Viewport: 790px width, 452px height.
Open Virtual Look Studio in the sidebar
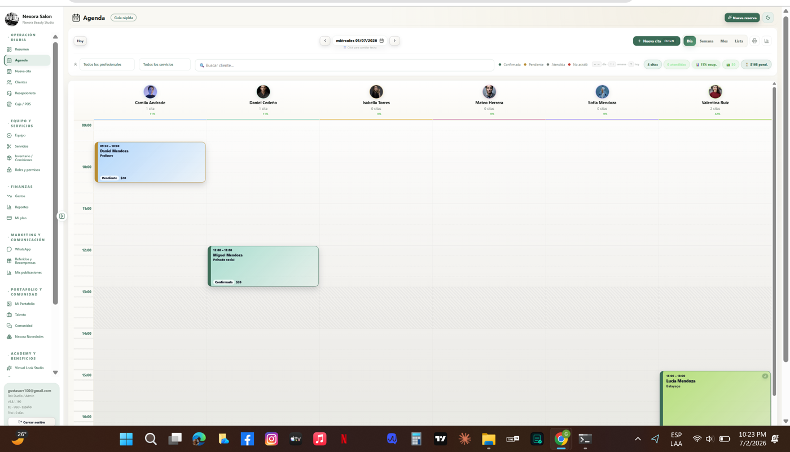click(28, 368)
